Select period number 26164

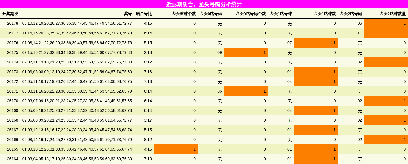13,159
